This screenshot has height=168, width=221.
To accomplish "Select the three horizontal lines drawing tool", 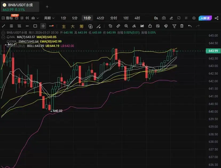I will click(19, 26).
